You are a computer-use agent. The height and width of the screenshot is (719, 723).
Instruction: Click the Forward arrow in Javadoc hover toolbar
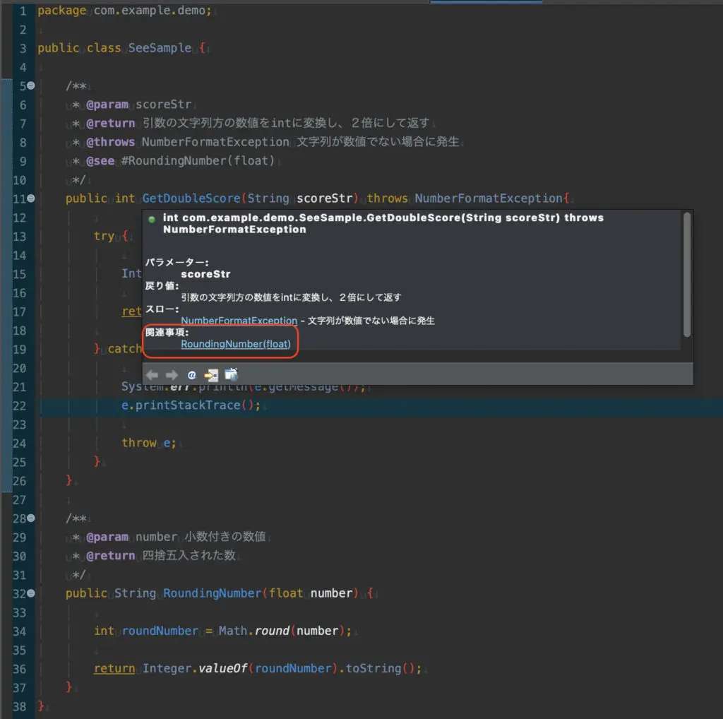pyautogui.click(x=172, y=375)
